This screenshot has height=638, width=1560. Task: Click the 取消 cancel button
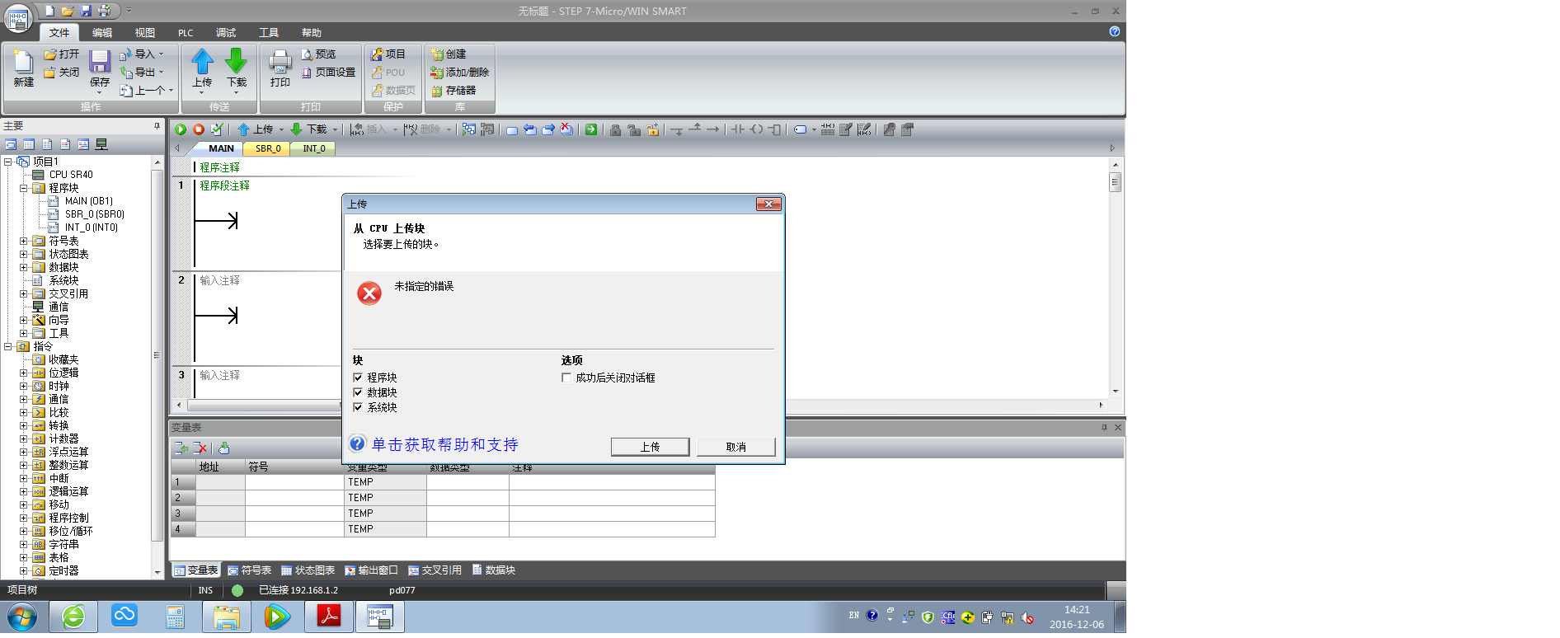tap(735, 447)
